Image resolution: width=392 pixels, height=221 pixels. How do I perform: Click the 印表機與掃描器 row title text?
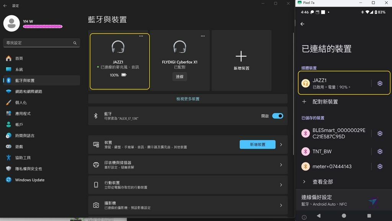pos(118,162)
